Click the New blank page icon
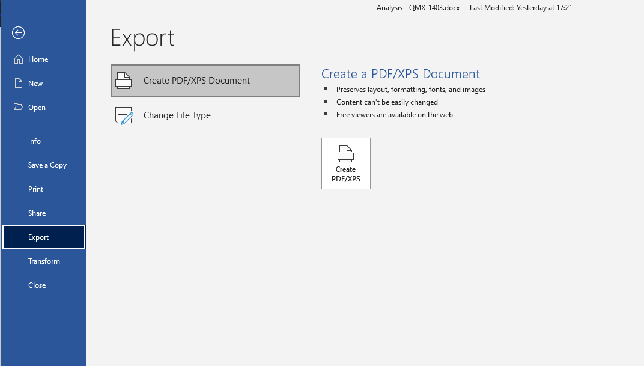The height and width of the screenshot is (366, 644). (x=19, y=83)
